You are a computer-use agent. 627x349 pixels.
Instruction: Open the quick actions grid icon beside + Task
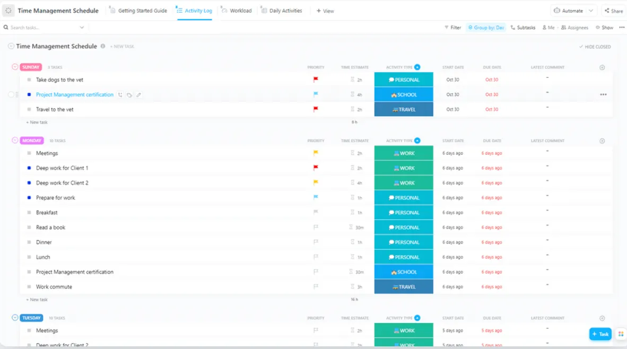coord(621,334)
